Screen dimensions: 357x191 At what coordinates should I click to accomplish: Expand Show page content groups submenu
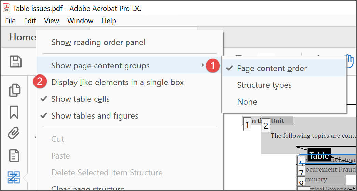(100, 65)
